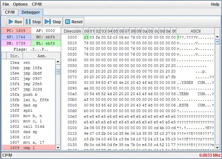This screenshot has width=222, height=159.
Task: Click the 0f column header in memory table
Action: [174, 31]
